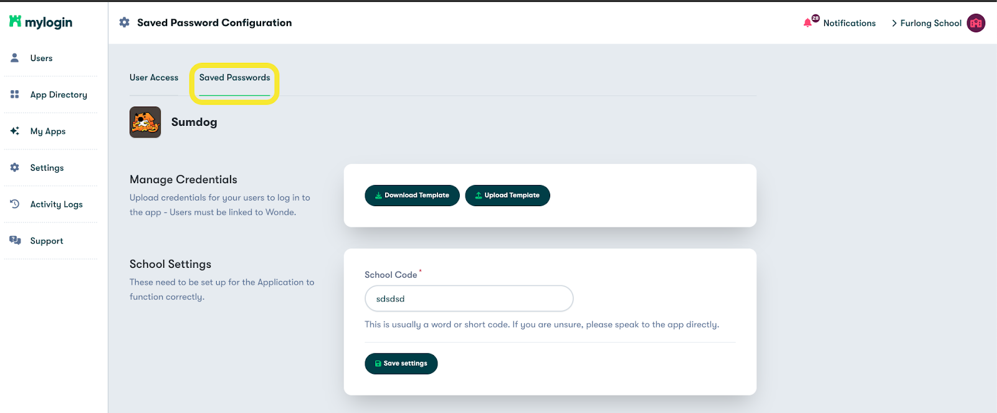The image size is (997, 413).
Task: Click the Upload Template button
Action: pyautogui.click(x=507, y=196)
